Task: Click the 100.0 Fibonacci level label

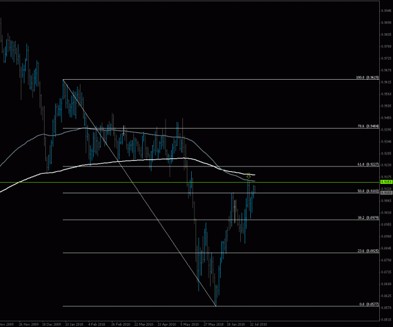Action: click(x=367, y=77)
